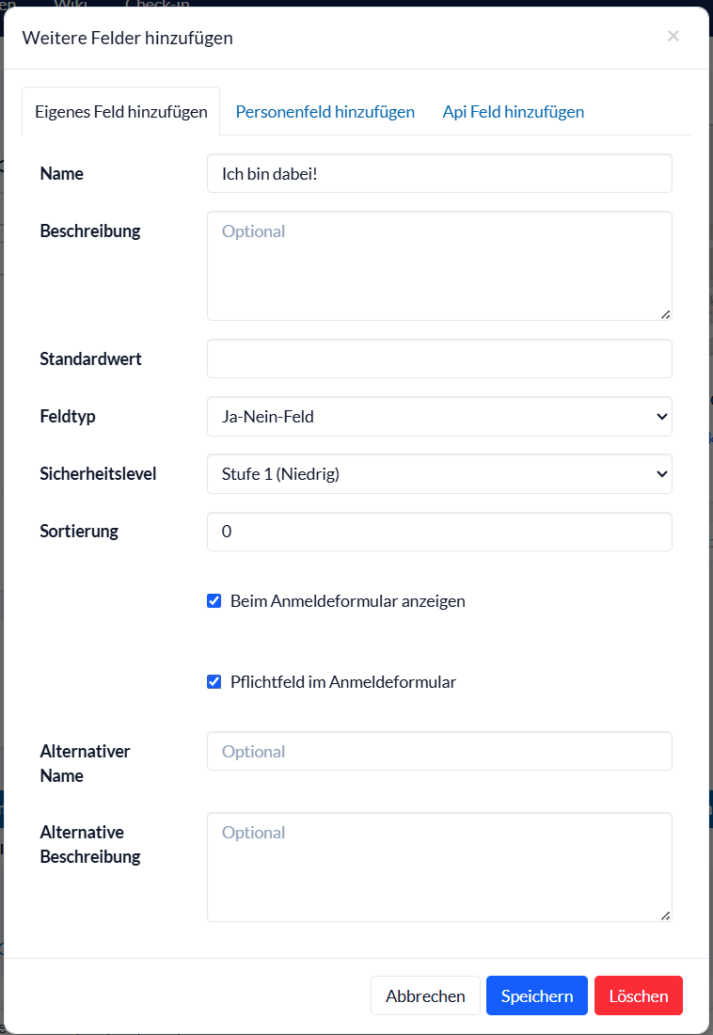Click the Alternative Beschreibung resize handle

[666, 916]
